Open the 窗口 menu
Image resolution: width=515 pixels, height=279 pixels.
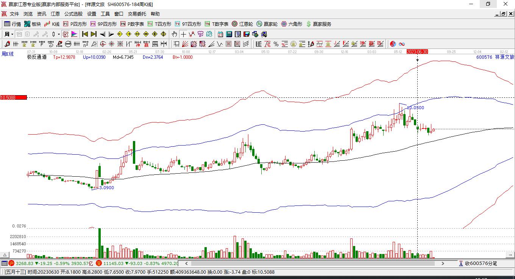point(119,14)
